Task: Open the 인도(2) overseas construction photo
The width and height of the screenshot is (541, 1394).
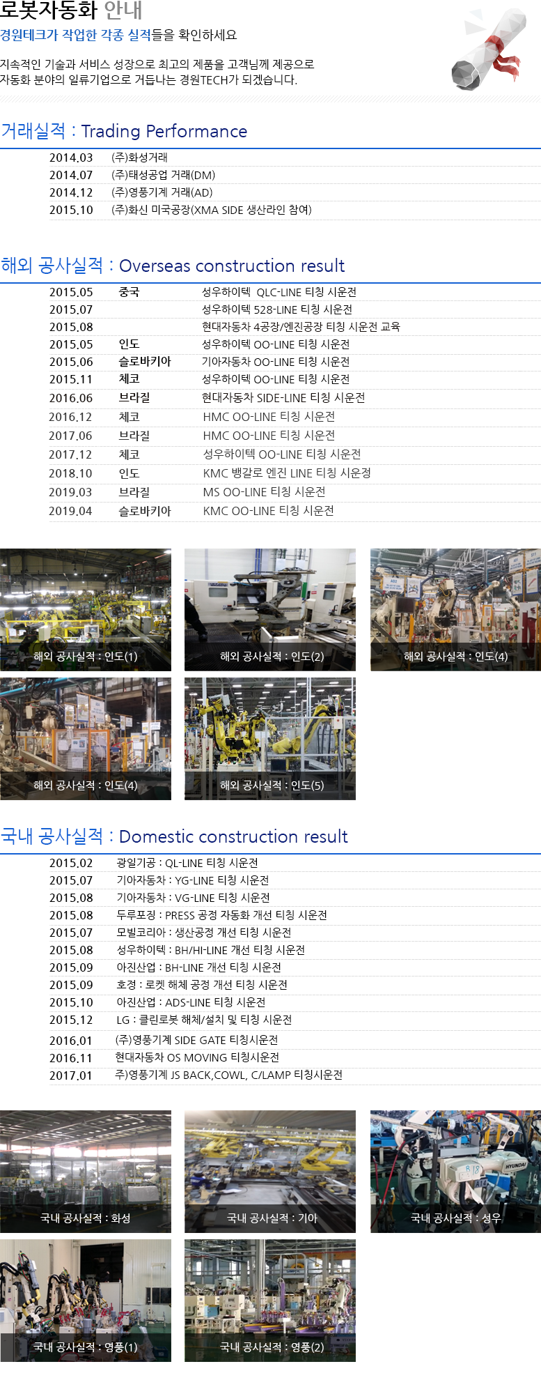Action: click(x=270, y=609)
